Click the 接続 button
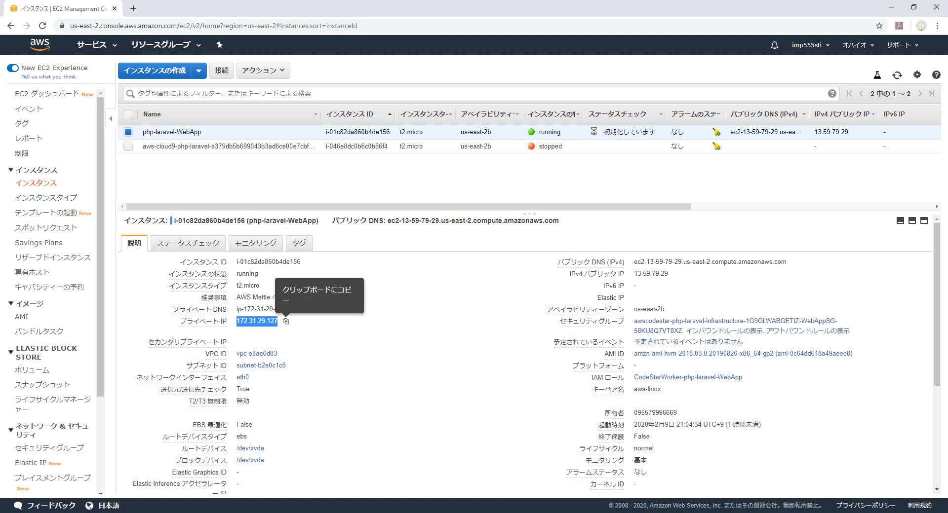This screenshot has height=513, width=948. pos(222,71)
